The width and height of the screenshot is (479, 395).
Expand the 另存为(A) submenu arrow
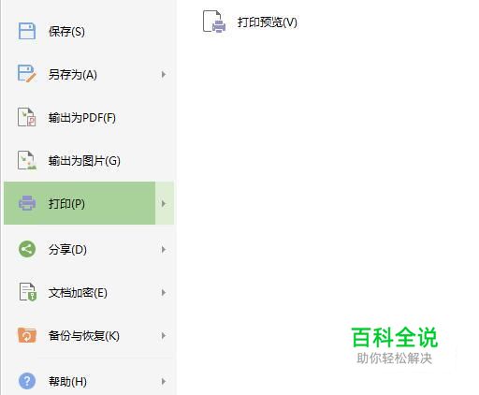(x=164, y=74)
